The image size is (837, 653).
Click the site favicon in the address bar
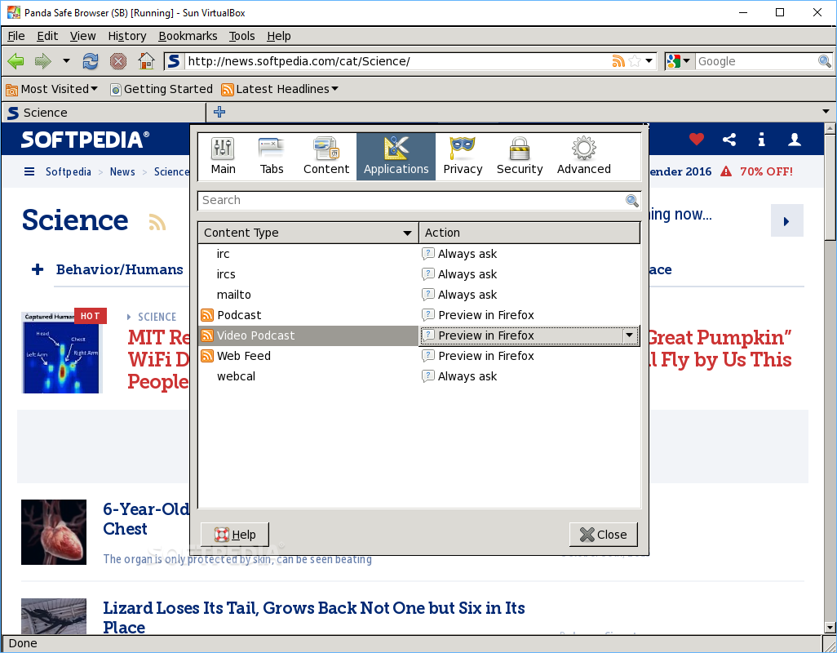(174, 61)
